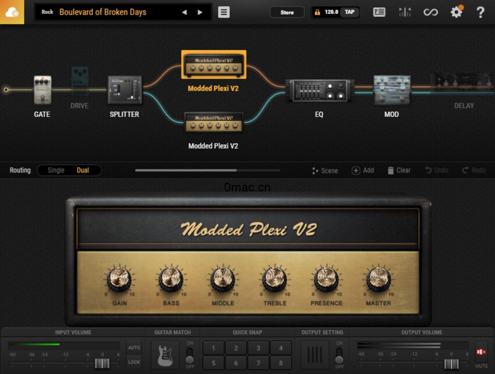
Task: Click the Rock genre label
Action: 47,12
